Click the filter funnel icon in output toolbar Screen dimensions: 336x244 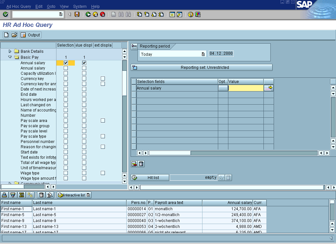point(13,195)
